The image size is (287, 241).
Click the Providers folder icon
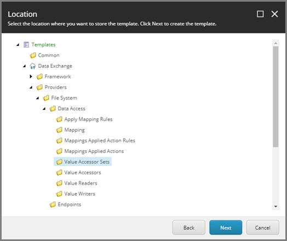tap(39, 87)
